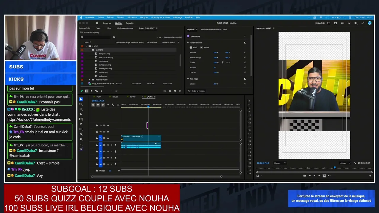
Task: Export a frame with the camera icon
Action: pyautogui.click(x=304, y=176)
